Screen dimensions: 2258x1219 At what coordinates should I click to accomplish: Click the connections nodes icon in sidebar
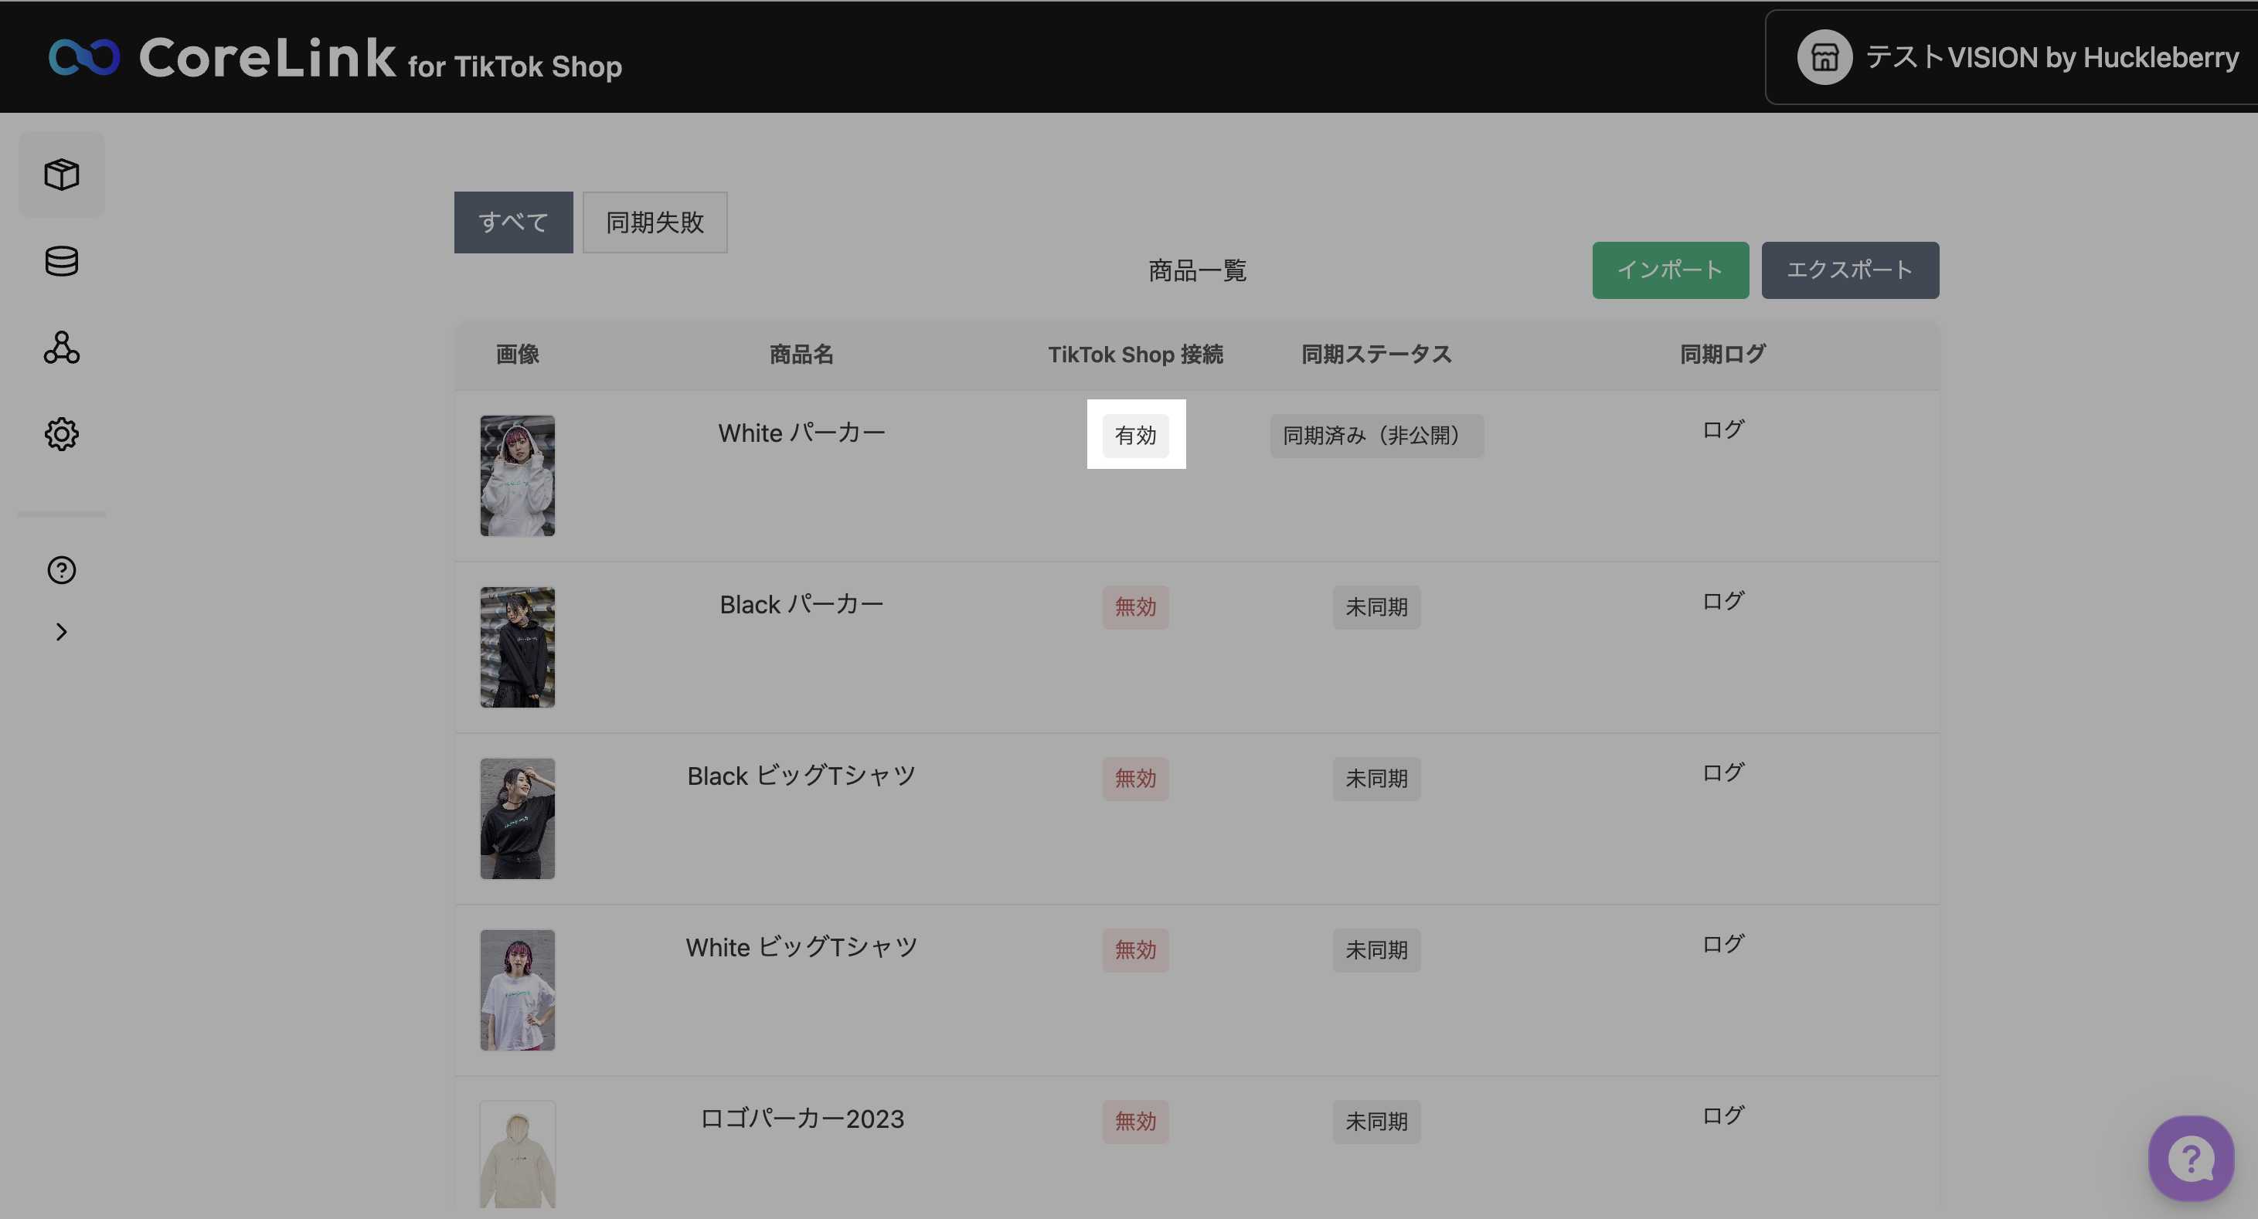coord(61,348)
